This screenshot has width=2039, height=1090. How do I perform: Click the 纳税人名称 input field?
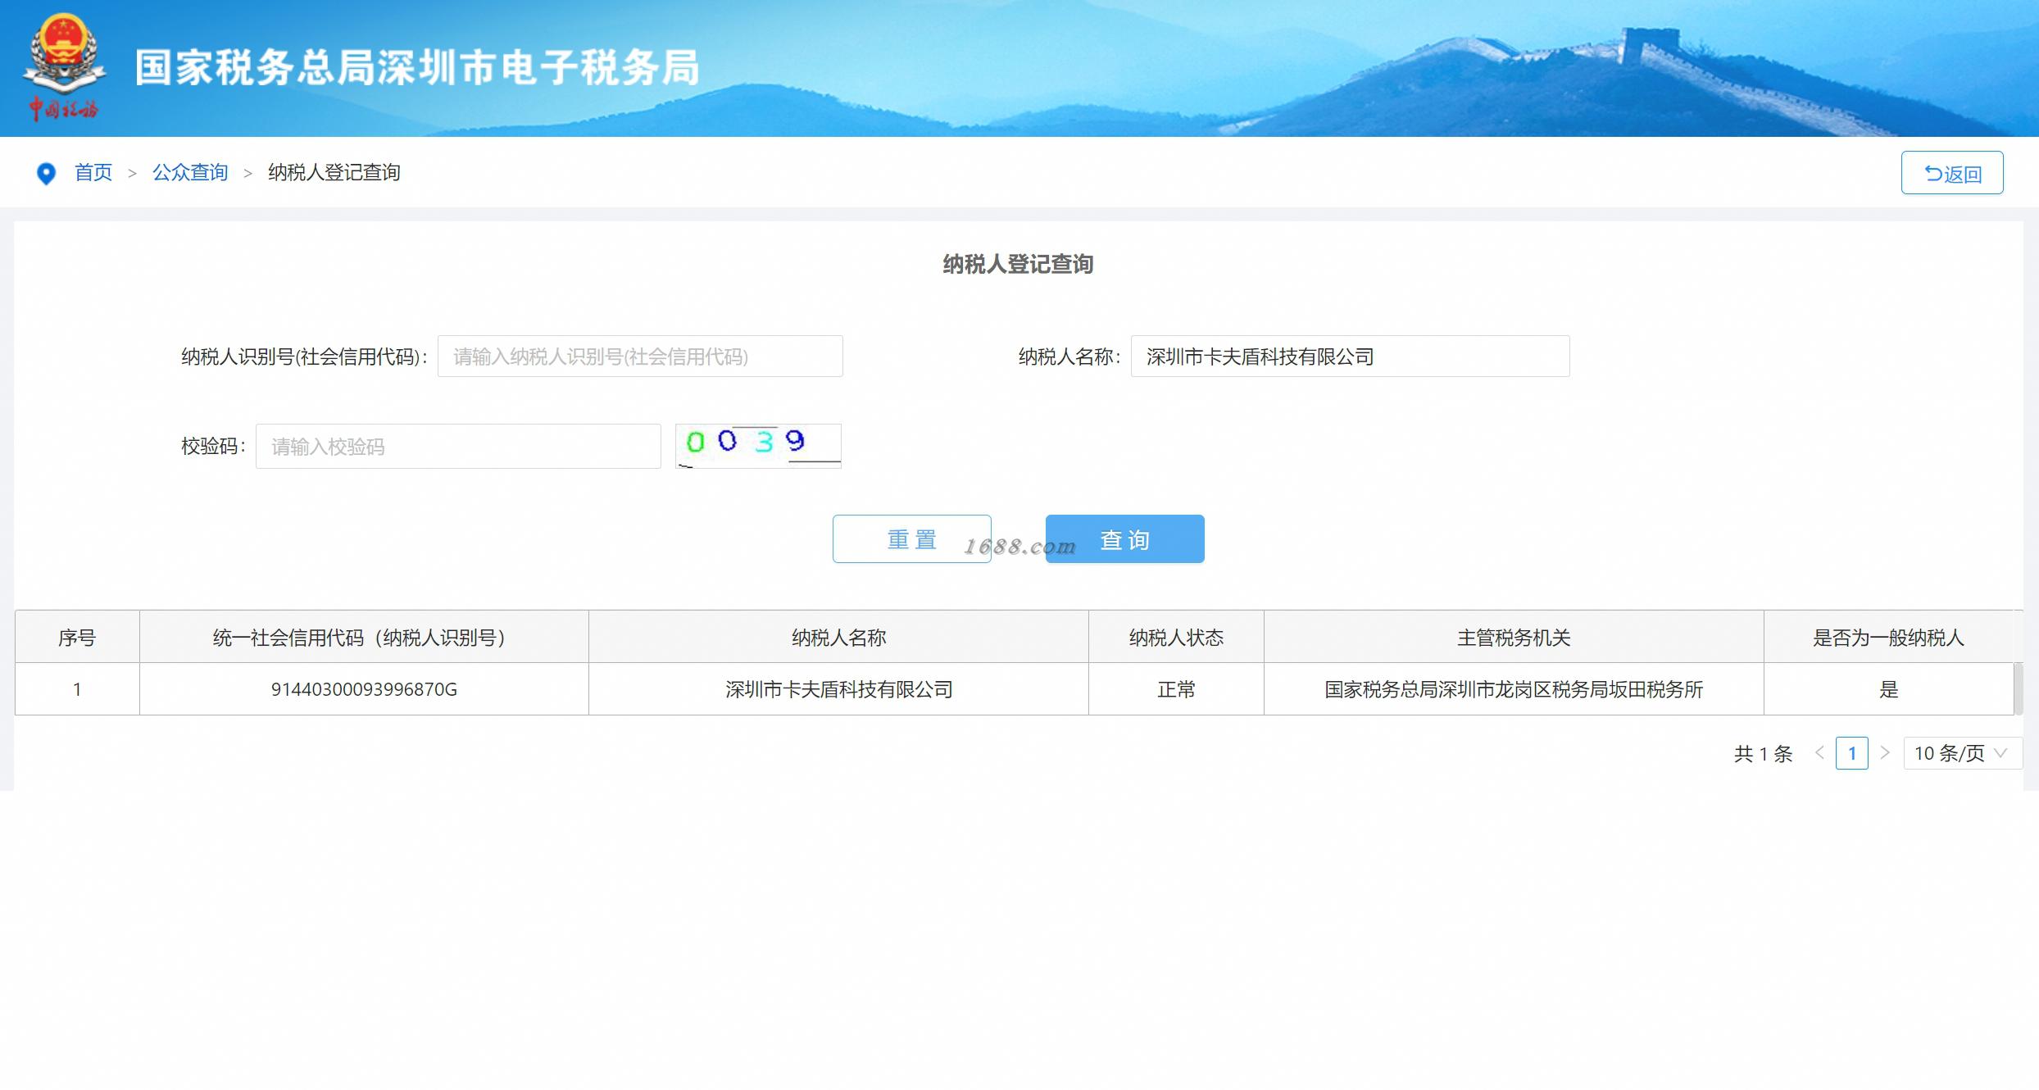[1349, 357]
